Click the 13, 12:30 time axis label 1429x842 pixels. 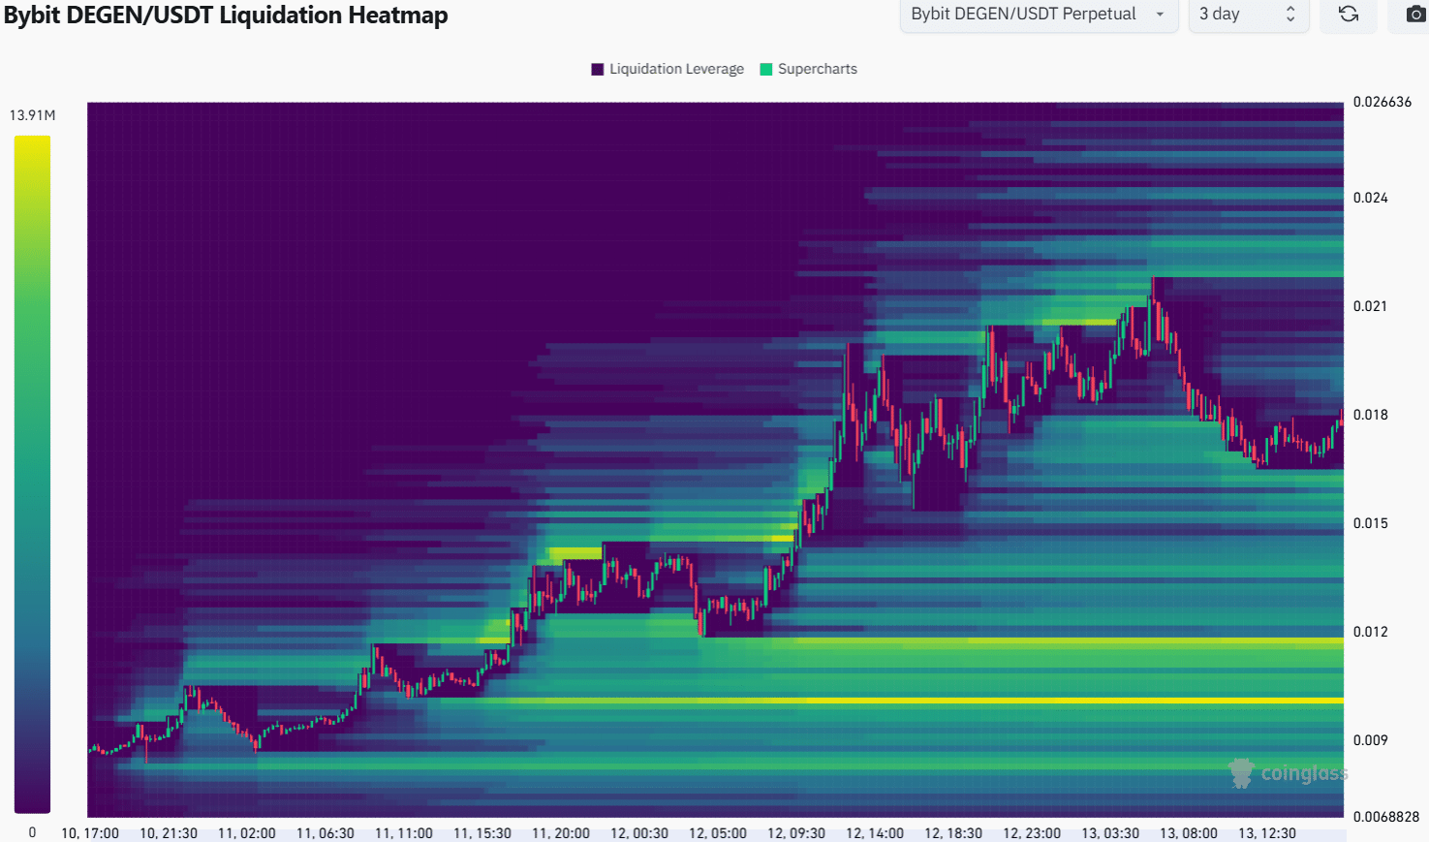click(x=1267, y=833)
